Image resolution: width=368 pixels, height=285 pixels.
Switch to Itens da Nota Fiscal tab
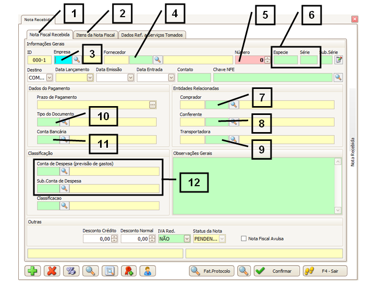[x=95, y=35]
